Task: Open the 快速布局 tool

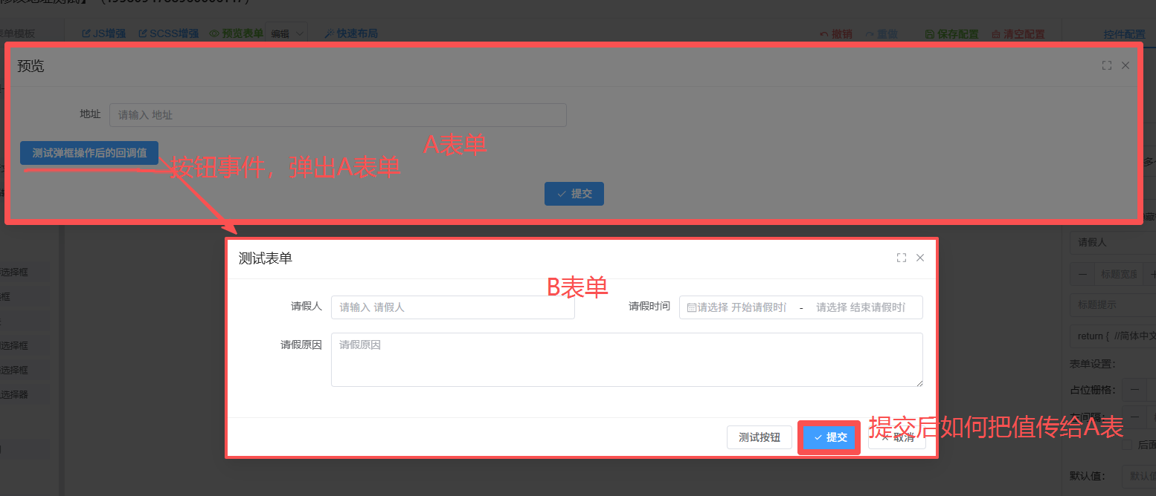Action: [x=351, y=33]
